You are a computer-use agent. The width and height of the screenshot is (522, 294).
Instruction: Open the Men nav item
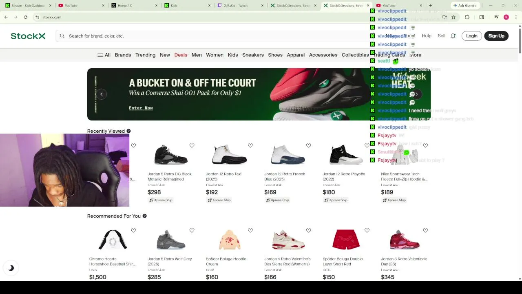[x=197, y=55]
